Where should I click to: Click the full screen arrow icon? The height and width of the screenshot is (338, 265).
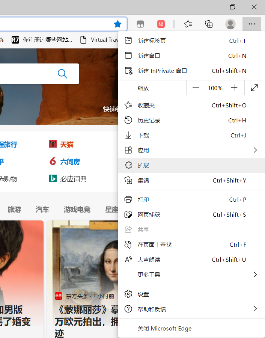[x=254, y=88]
